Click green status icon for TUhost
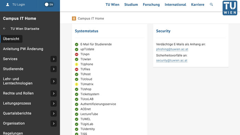The image size is (240, 135). click(x=76, y=74)
